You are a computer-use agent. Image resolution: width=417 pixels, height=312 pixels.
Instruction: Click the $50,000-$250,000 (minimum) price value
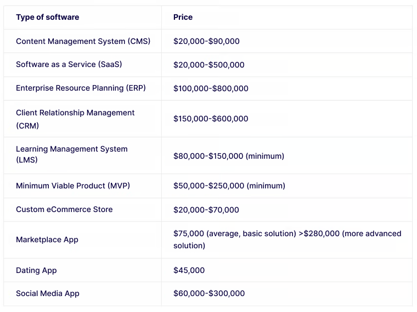(x=229, y=186)
